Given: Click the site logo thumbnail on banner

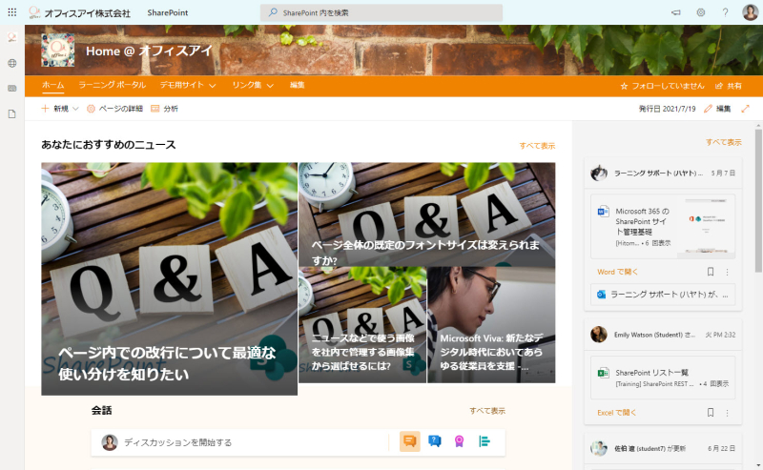Looking at the screenshot, I should coord(58,51).
